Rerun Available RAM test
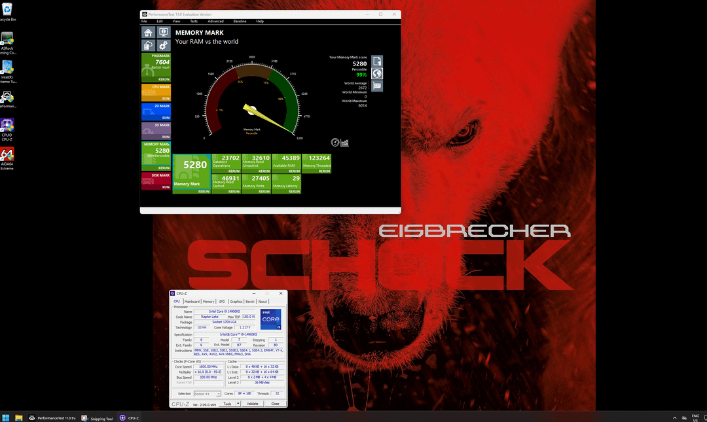The width and height of the screenshot is (707, 422). point(294,171)
